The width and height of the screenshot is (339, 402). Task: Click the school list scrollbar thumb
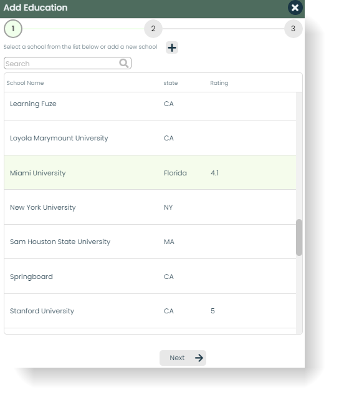(x=299, y=237)
